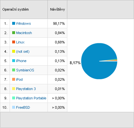
Task: Open the Playstation 3 link
Action: [26, 89]
